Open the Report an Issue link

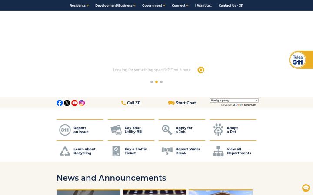tap(81, 130)
